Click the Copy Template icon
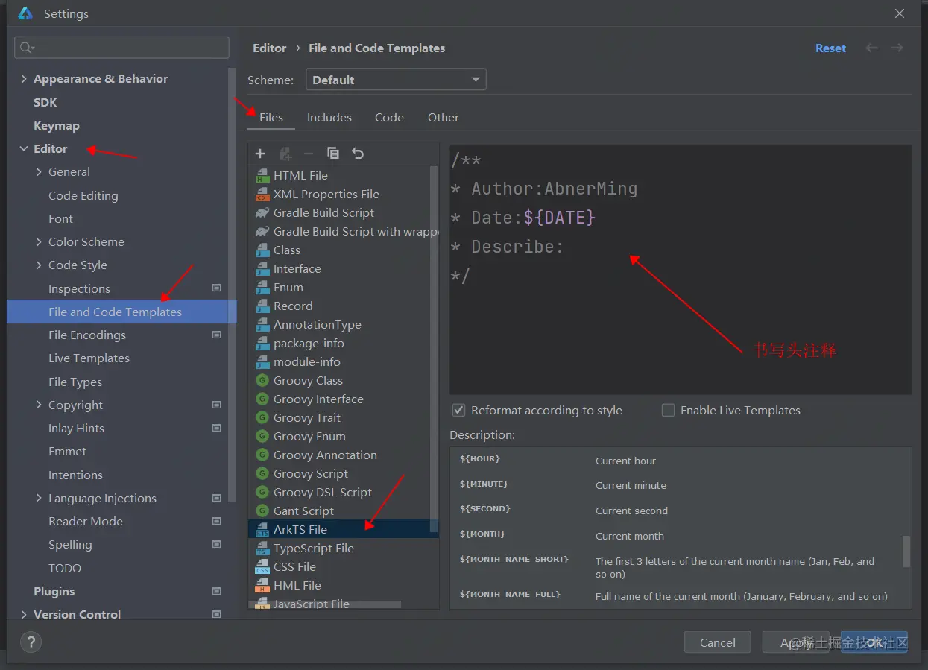 point(333,154)
